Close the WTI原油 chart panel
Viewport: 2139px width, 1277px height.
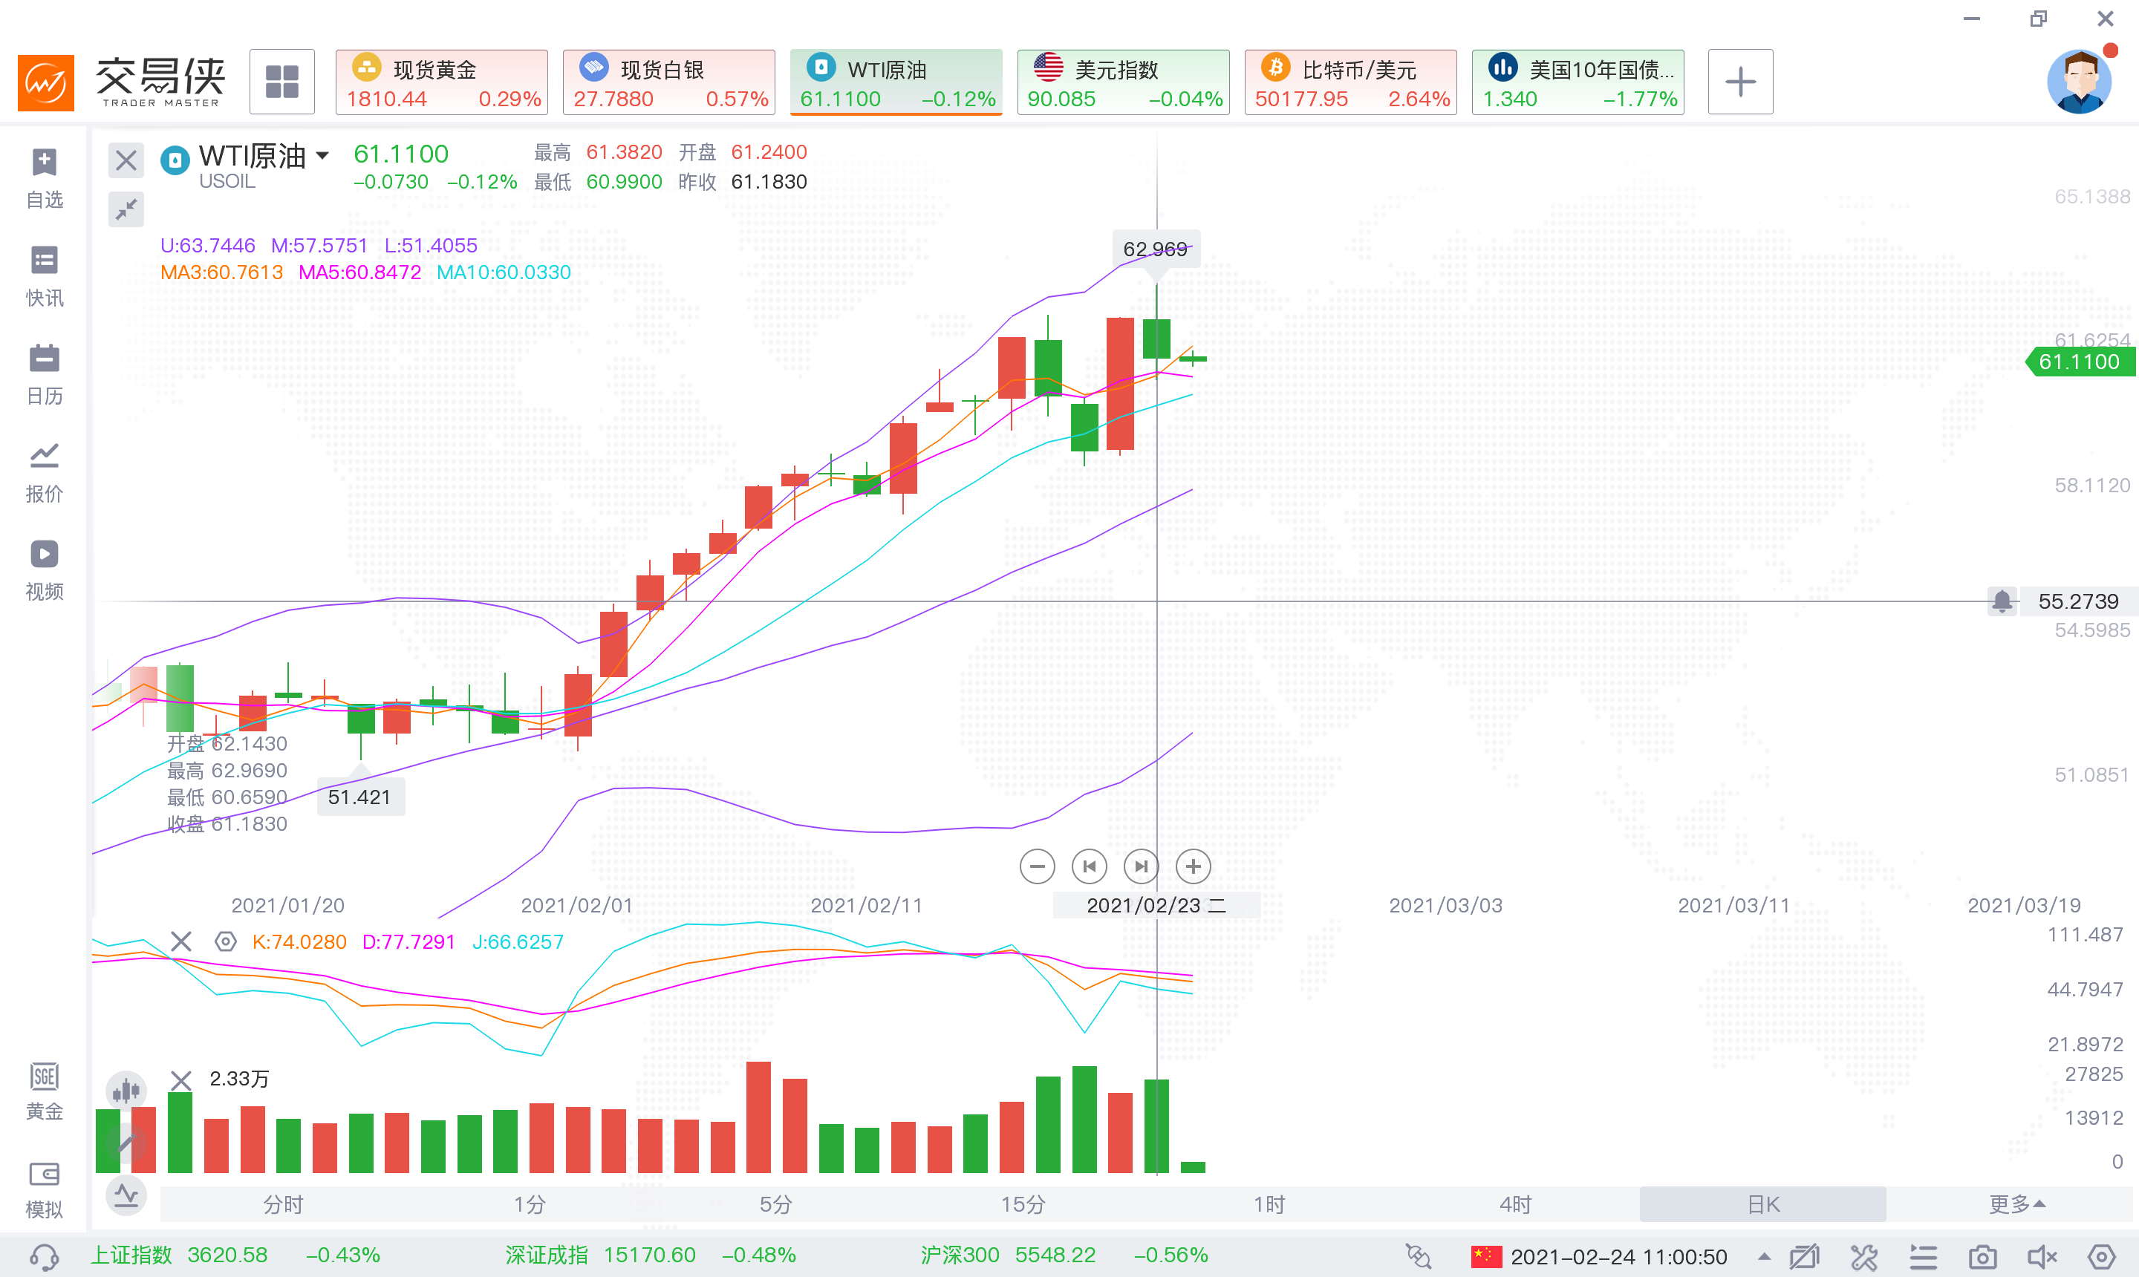[126, 160]
